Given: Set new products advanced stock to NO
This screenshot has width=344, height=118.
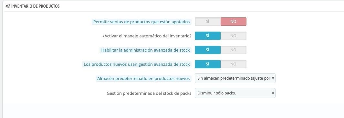Looking at the screenshot, I should pyautogui.click(x=234, y=64).
